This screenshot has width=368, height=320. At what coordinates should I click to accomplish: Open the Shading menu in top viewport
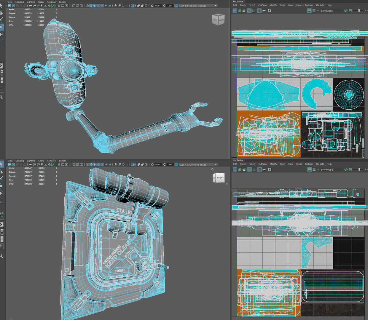point(20,2)
